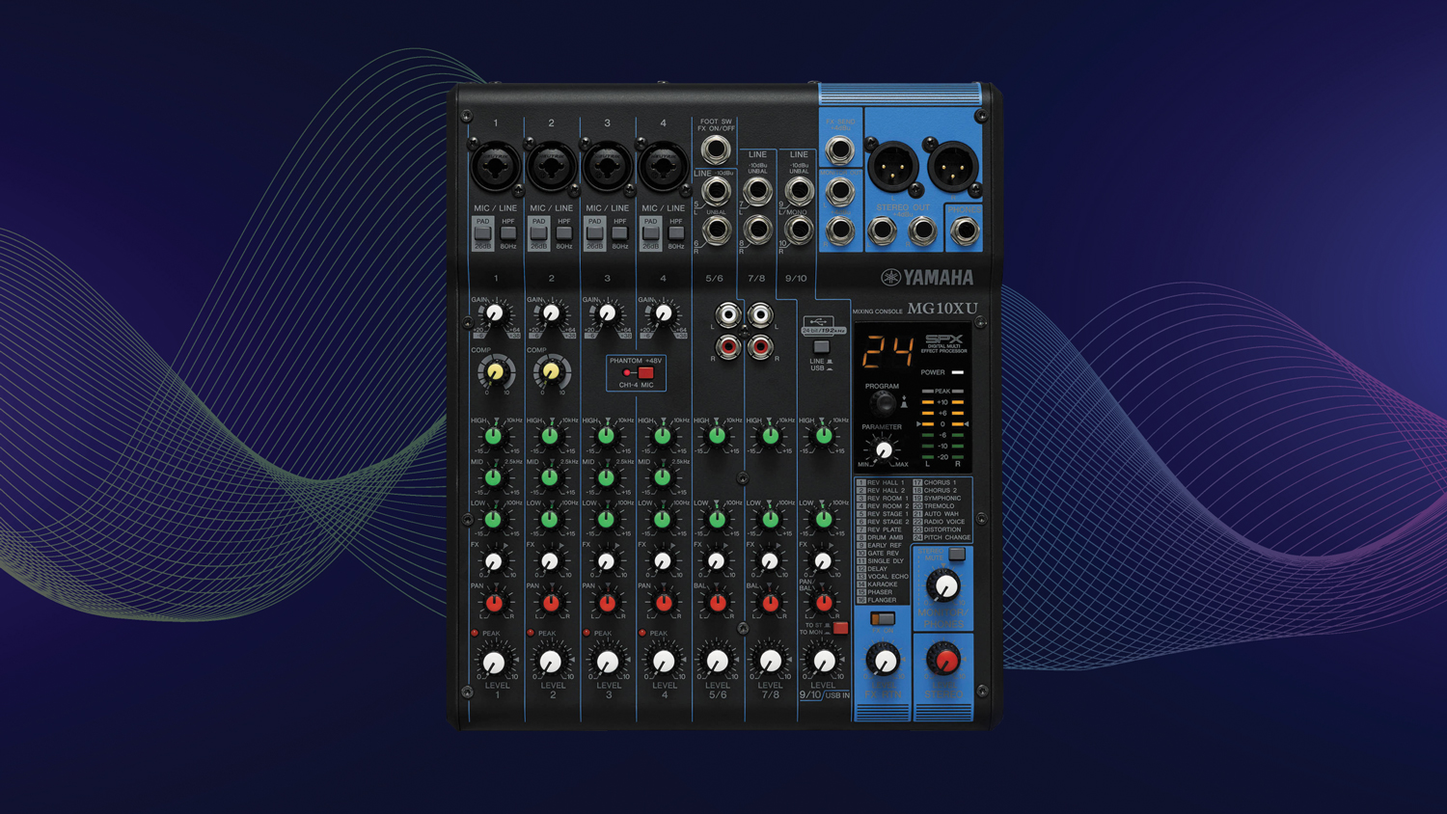Click the channel 5/6 LOW EQ knob
Image resolution: width=1447 pixels, height=814 pixels.
[x=717, y=519]
